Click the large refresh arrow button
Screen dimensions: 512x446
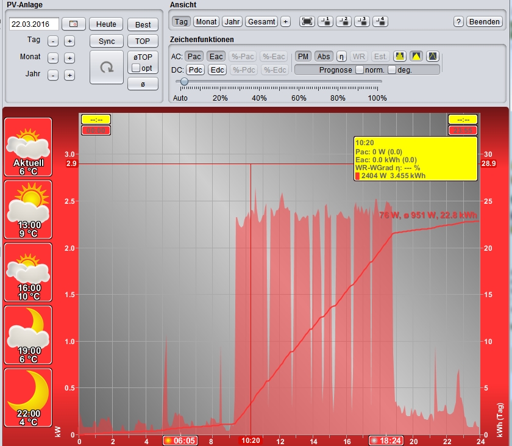(107, 67)
